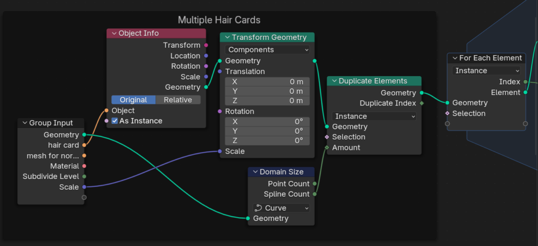Select the Original transform space option
The width and height of the screenshot is (538, 246).
133,100
